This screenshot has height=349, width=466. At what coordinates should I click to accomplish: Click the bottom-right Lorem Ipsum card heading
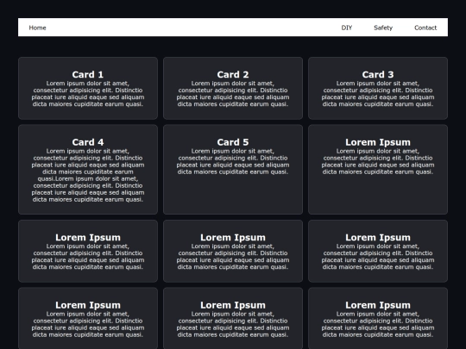pos(378,305)
